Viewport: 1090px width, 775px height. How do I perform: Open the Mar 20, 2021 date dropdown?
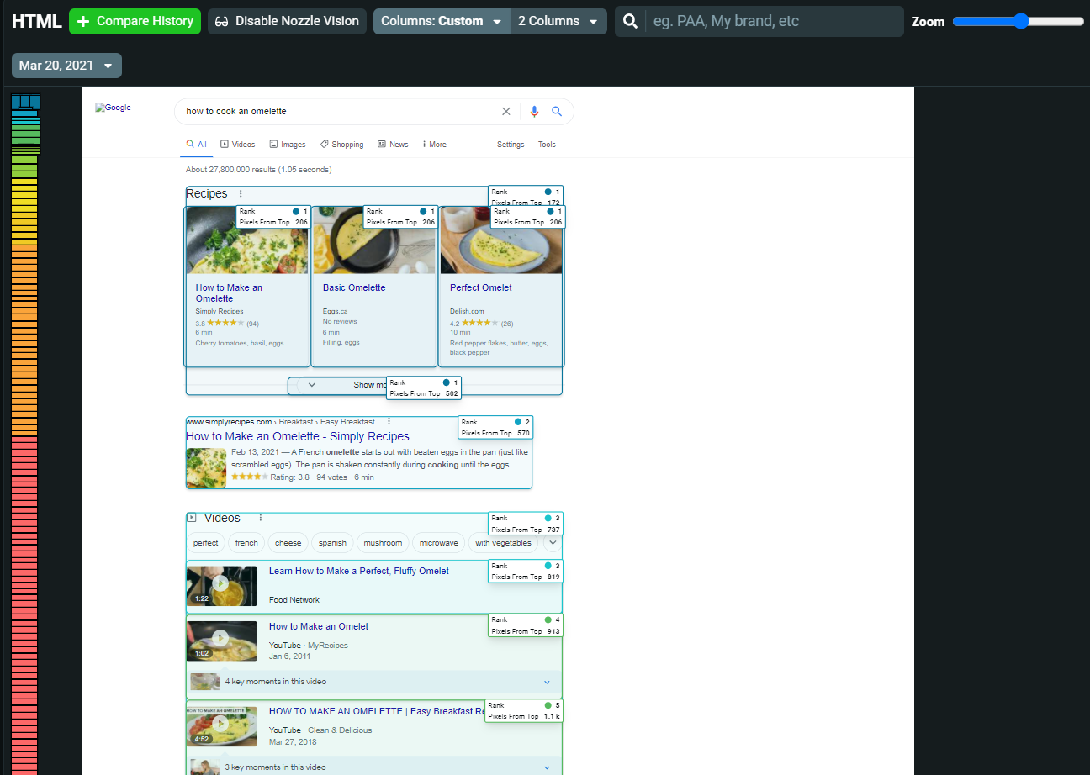66,66
